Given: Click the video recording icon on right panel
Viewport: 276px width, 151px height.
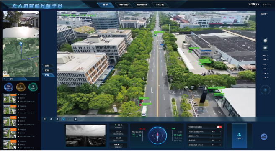Looking at the screenshot, I should [265, 48].
